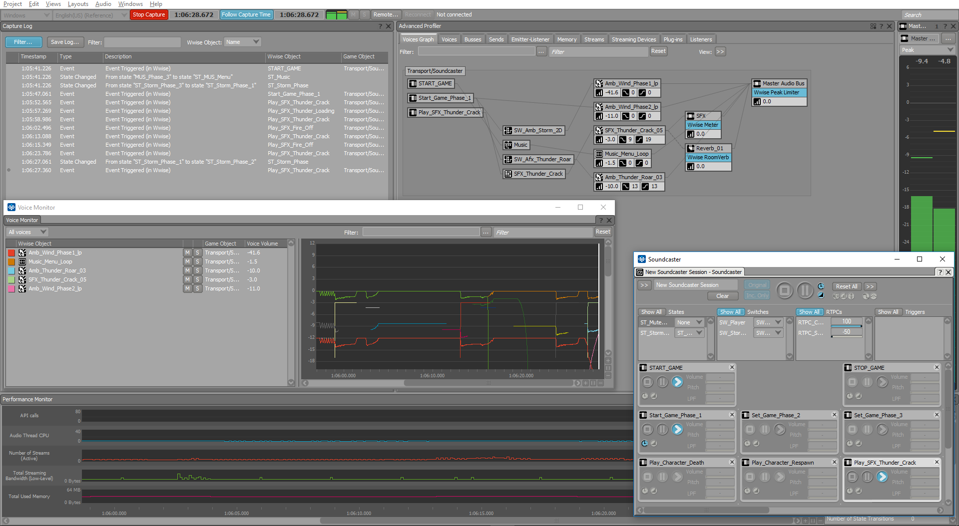The image size is (959, 526).
Task: Switch to the Streaming Devices tab
Action: [x=633, y=39]
